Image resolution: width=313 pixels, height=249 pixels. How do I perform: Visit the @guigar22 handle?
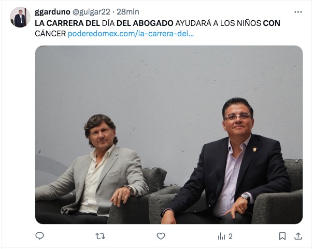coord(91,12)
